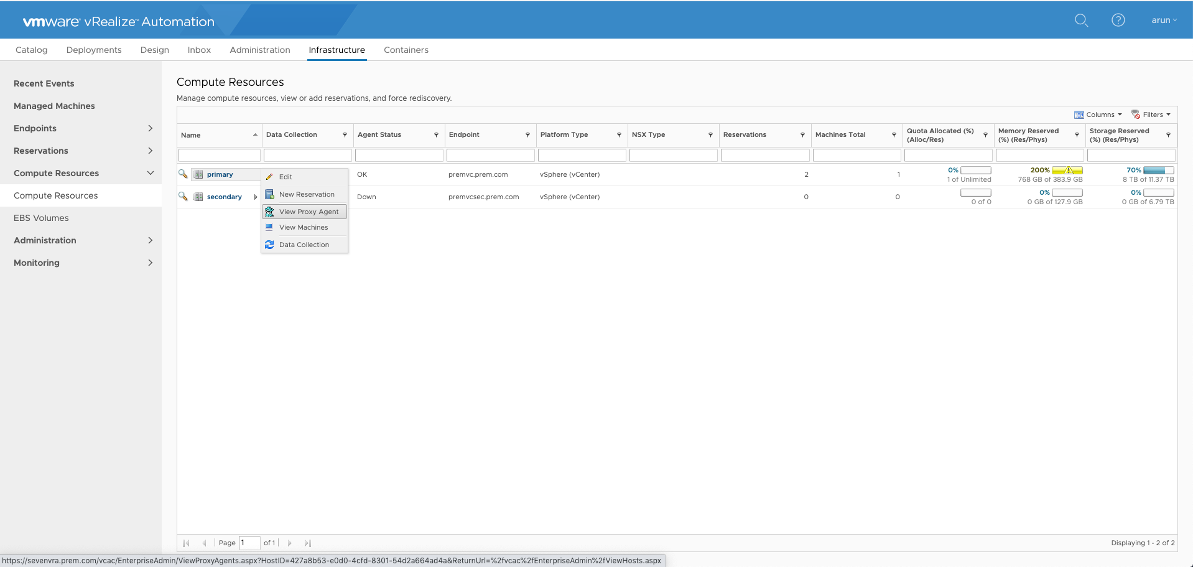Click magnifier icon beside primary resource
The image size is (1193, 567).
pos(183,174)
